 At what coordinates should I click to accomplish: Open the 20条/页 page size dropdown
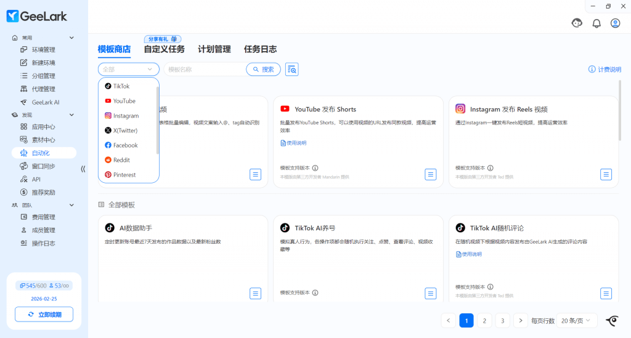(578, 320)
